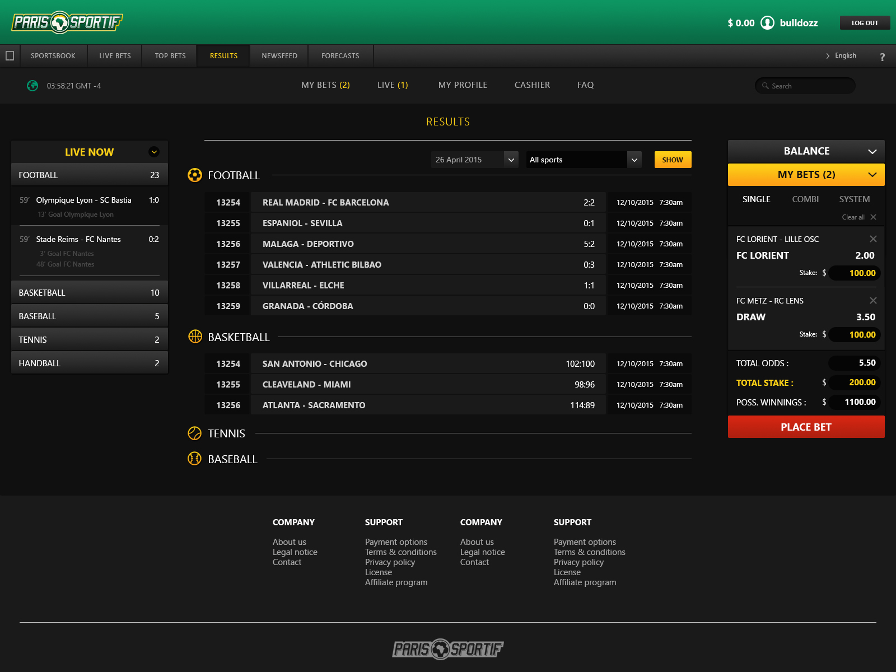Select the Combi bet type
Screen dimensions: 896x672
(805, 199)
